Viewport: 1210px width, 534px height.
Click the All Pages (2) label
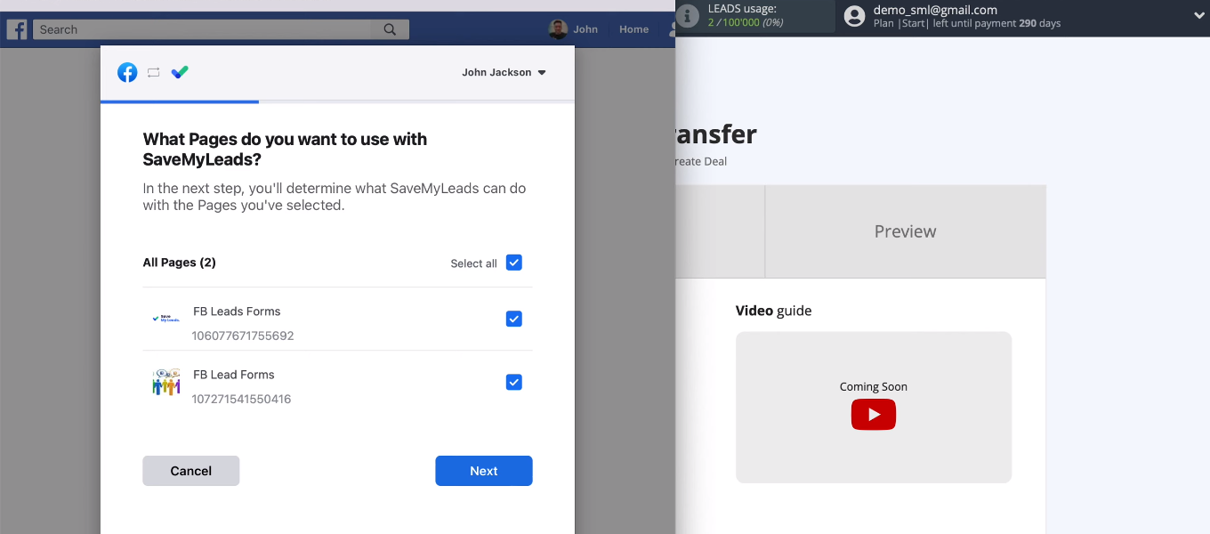pos(180,263)
